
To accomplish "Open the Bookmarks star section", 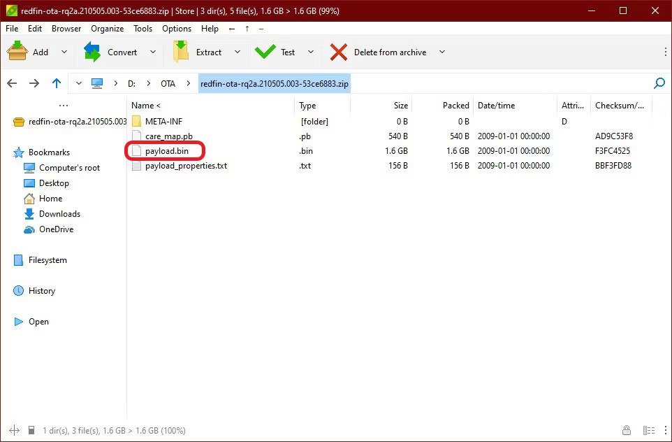I will (x=42, y=152).
